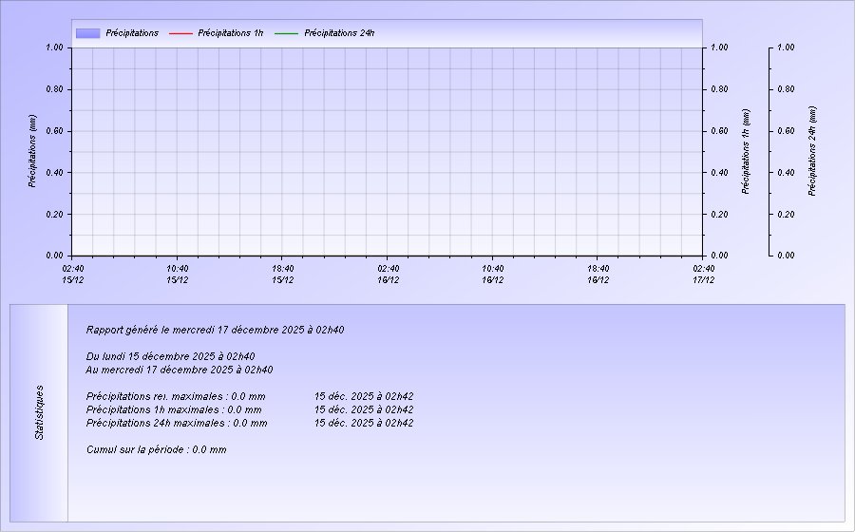Screen dimensions: 855x532
Task: Click 'Précipitations 24h maximales : 0.0 mm' statistic
Action: pos(177,423)
